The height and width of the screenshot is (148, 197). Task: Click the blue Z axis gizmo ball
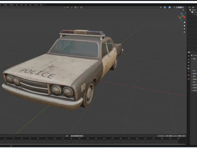click(181, 14)
